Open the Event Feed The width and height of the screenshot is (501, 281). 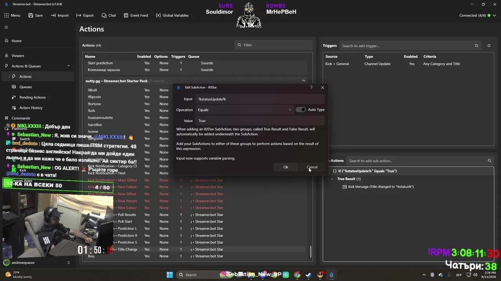pyautogui.click(x=135, y=15)
